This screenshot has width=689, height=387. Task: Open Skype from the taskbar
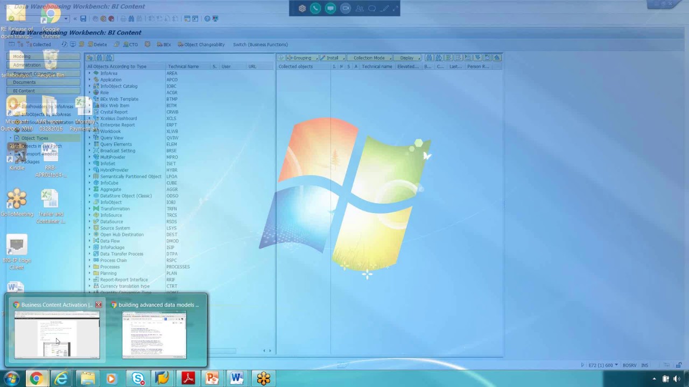(x=138, y=378)
